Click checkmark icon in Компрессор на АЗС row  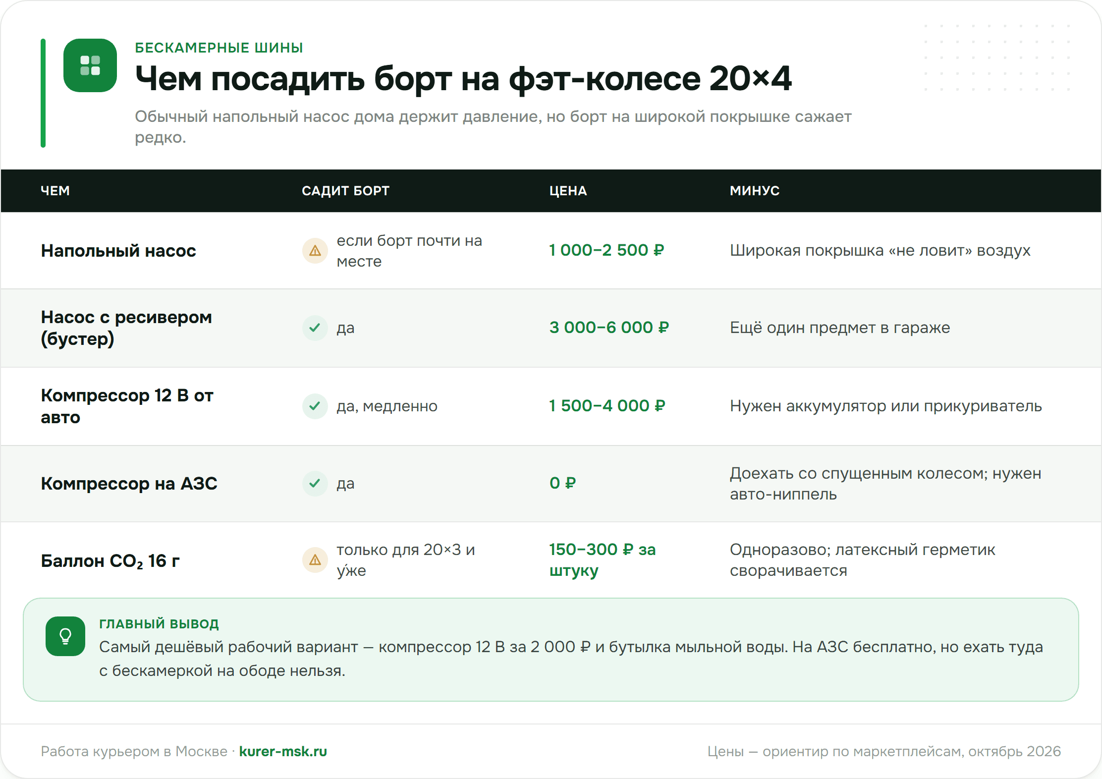click(x=315, y=484)
